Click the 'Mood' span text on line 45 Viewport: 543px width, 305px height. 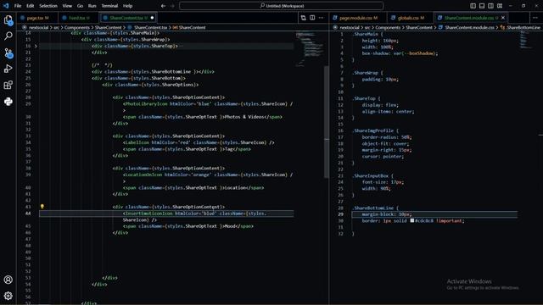click(230, 226)
